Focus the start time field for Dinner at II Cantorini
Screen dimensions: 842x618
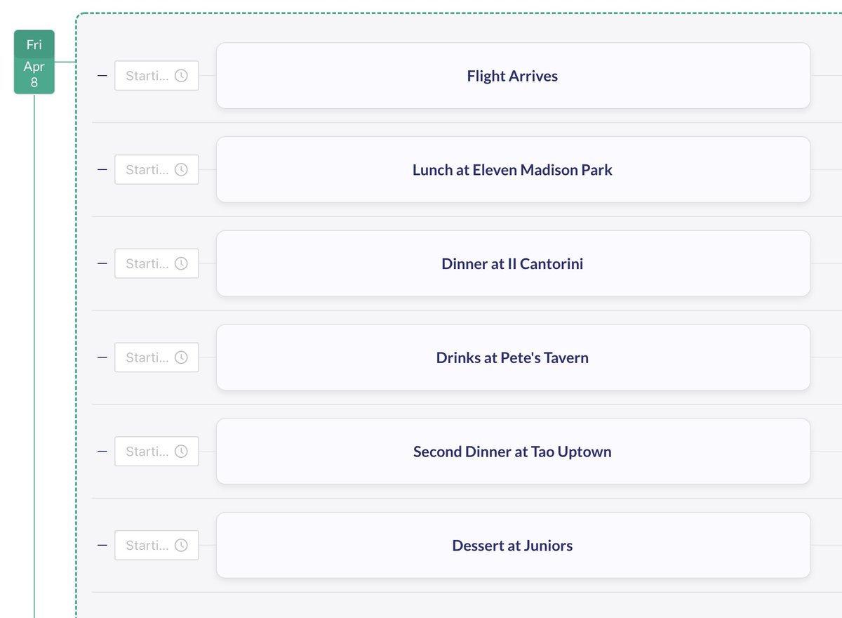coord(156,264)
